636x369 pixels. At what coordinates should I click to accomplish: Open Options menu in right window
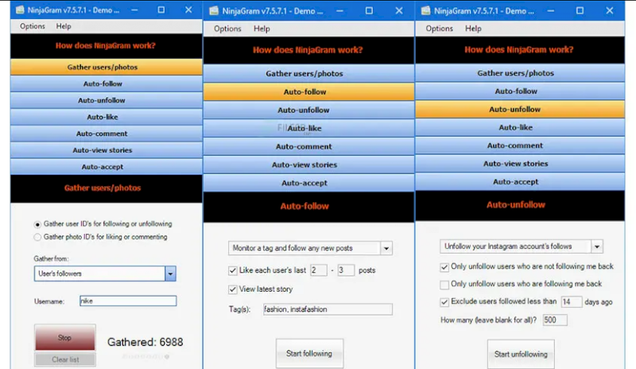440,29
